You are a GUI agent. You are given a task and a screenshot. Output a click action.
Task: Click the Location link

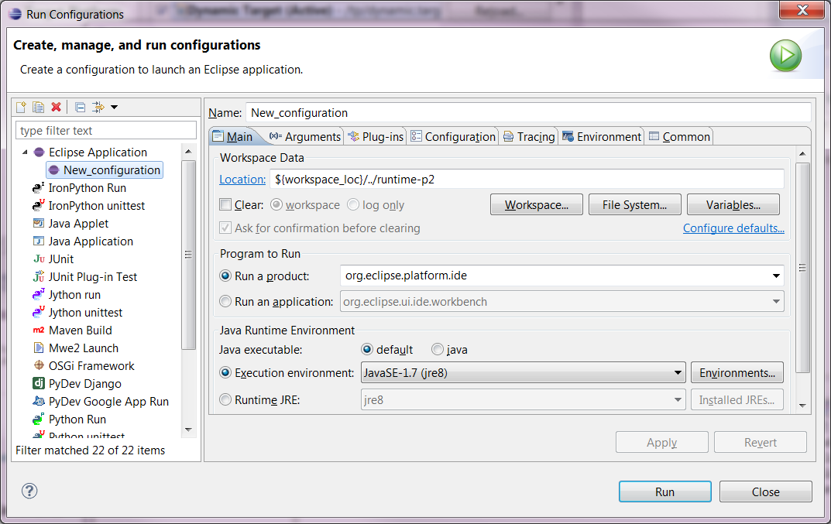(242, 180)
